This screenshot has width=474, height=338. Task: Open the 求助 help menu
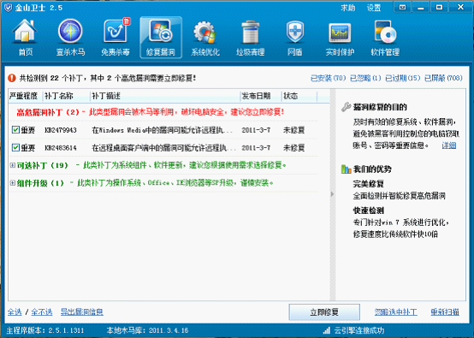(348, 8)
